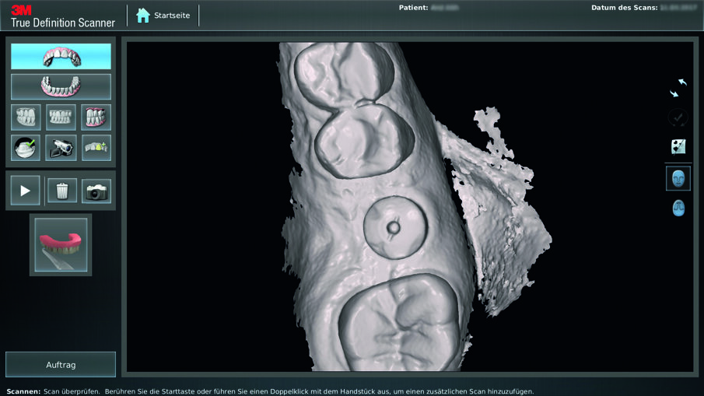The height and width of the screenshot is (396, 704).
Task: Click the implant scan body on the model
Action: [x=395, y=228]
